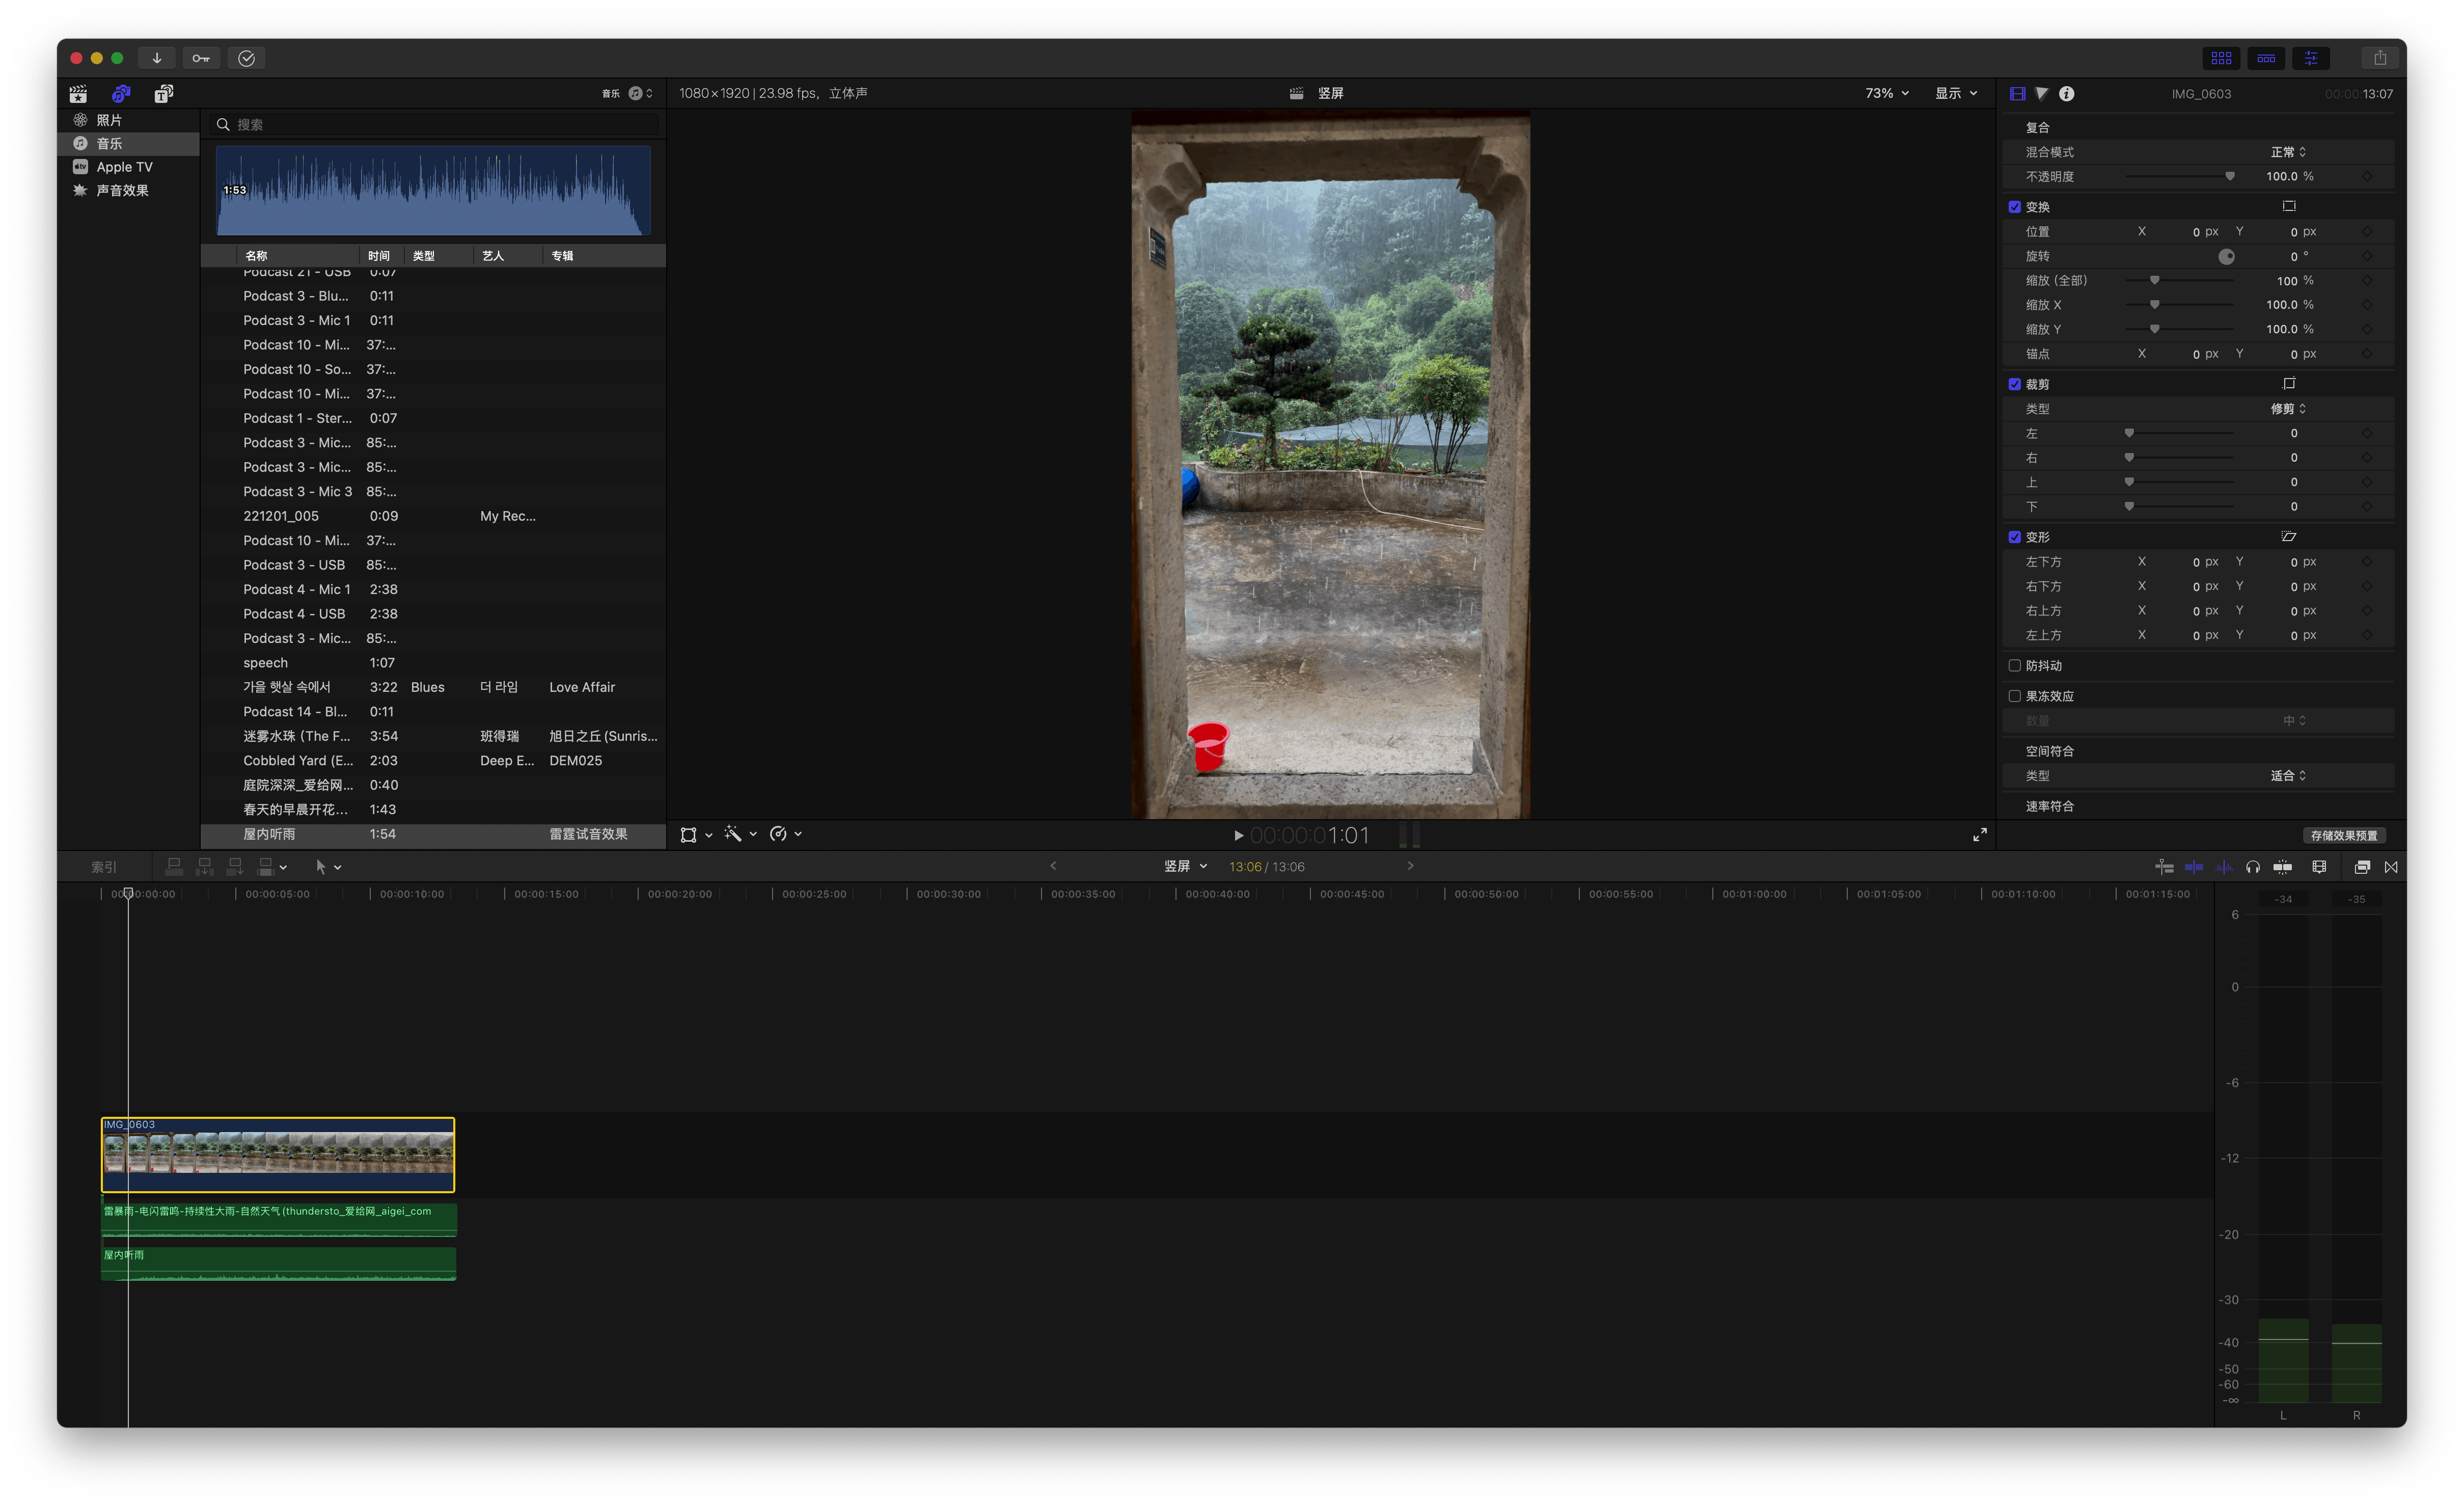This screenshot has width=2464, height=1503.
Task: Click the background tasks checkmark icon
Action: click(x=246, y=58)
